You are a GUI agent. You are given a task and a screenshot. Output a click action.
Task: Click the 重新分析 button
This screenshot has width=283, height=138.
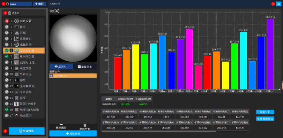[264, 112]
